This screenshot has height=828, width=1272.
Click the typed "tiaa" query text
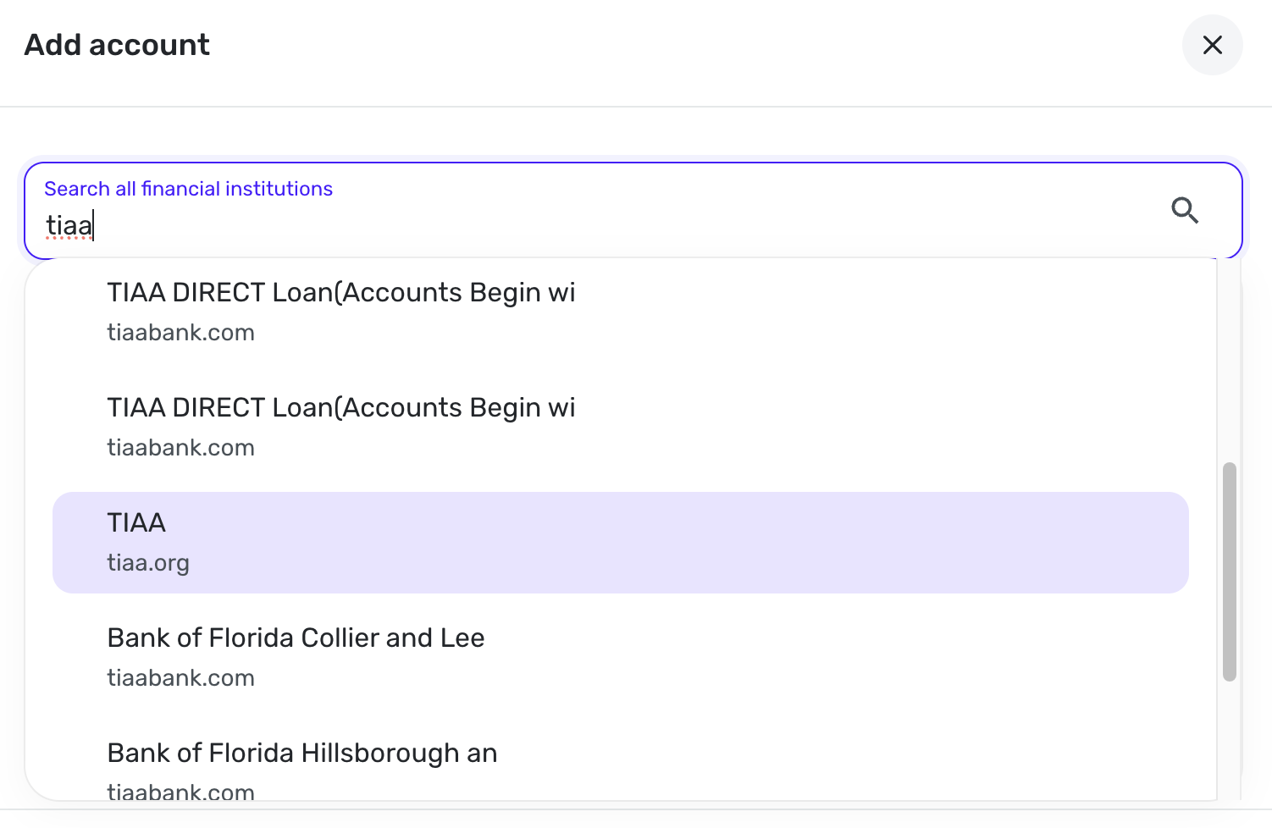click(x=69, y=226)
